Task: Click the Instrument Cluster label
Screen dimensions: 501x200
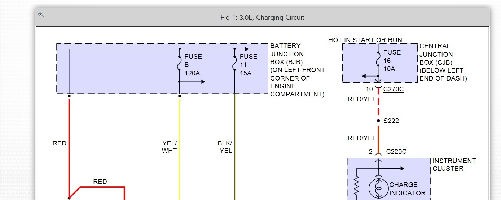Action: point(454,165)
